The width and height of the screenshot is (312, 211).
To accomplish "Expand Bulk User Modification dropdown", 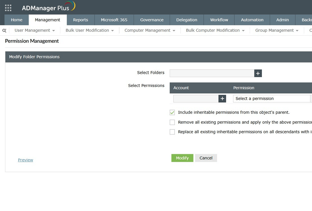I will click(x=90, y=30).
